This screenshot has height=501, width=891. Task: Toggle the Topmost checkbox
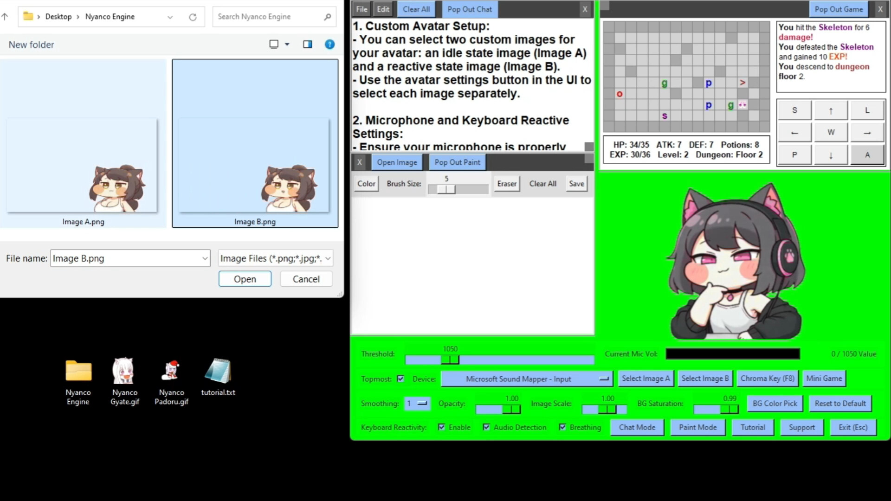coord(400,379)
